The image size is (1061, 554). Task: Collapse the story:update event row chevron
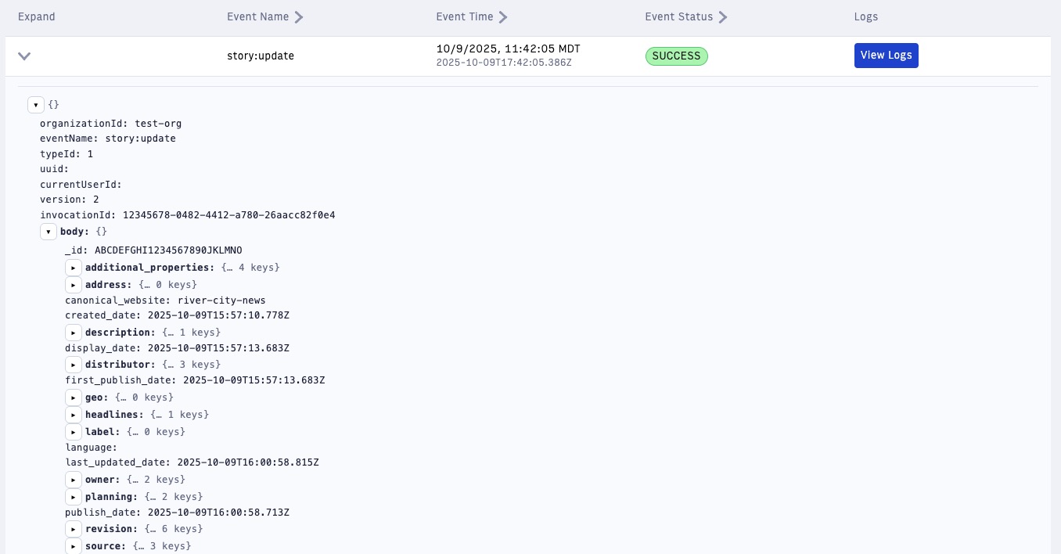(24, 56)
